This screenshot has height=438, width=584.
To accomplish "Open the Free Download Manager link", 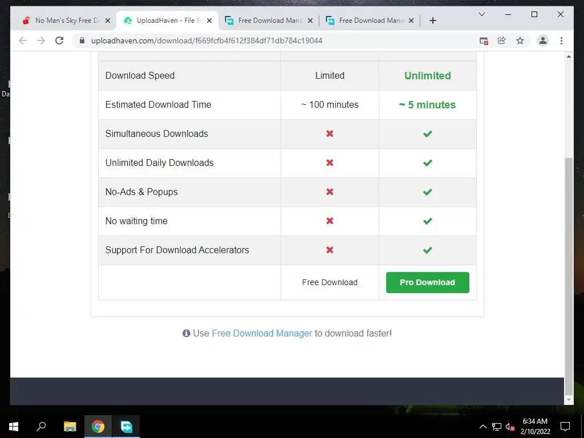I will tap(262, 333).
